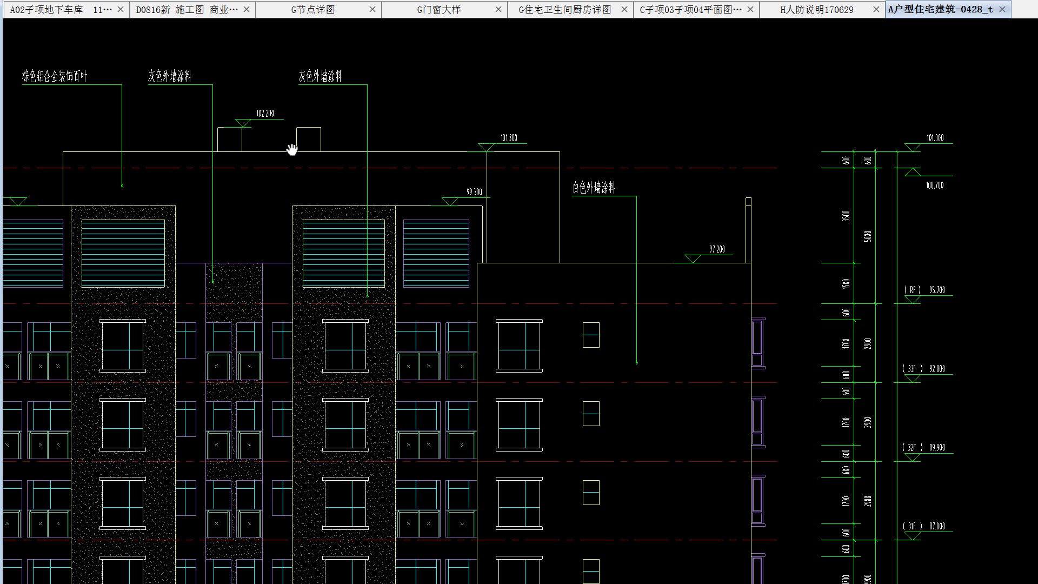Select the 97.200 elevation text
The width and height of the screenshot is (1038, 584).
pos(717,249)
